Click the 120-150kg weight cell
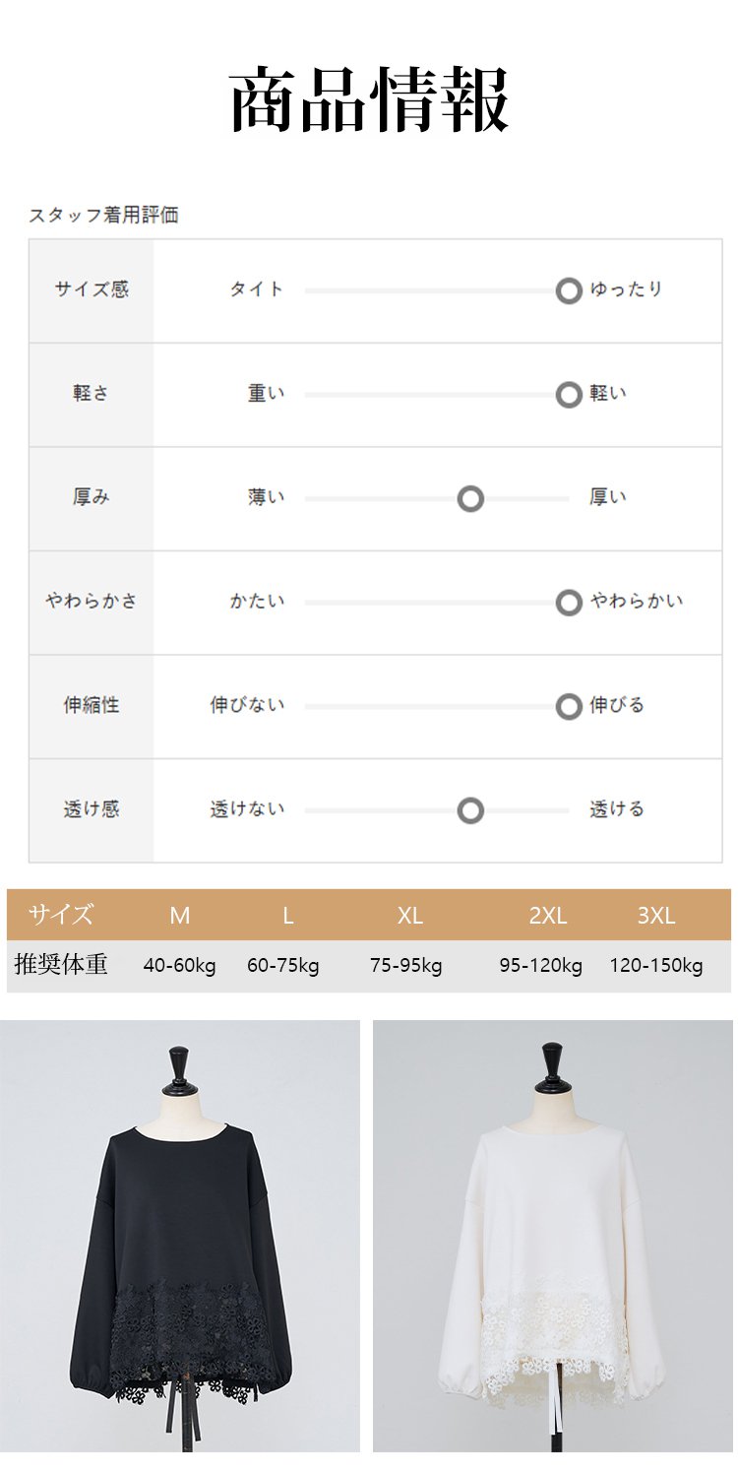 tap(655, 966)
